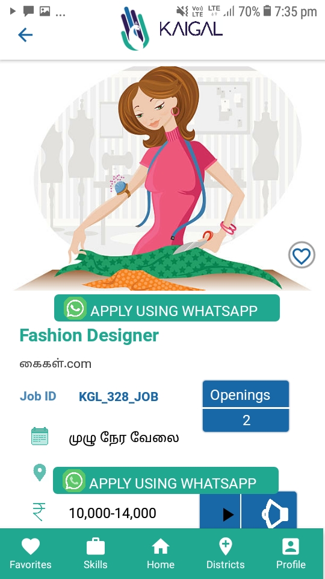
Task: Open the Skills tab
Action: click(96, 554)
